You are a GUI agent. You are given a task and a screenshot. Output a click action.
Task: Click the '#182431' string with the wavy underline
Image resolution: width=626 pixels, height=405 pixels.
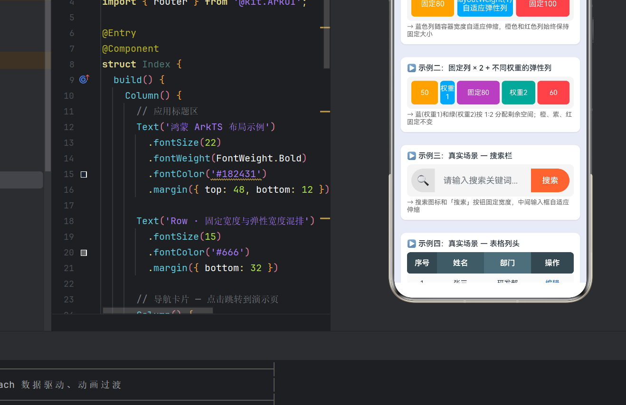click(x=236, y=174)
